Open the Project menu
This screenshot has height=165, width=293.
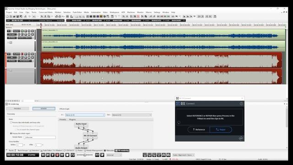(9, 12)
